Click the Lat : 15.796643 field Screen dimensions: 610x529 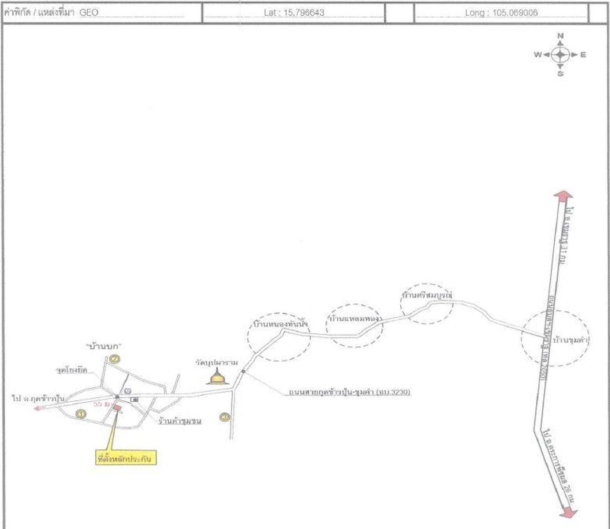[294, 13]
